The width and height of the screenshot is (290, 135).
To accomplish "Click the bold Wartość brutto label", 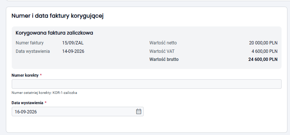I will (164, 59).
